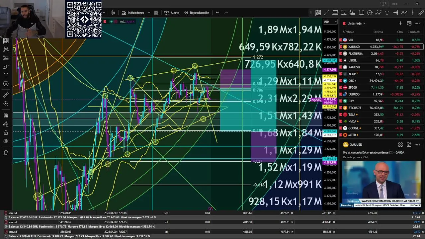The height and width of the screenshot is (239, 425).
Task: Click the red 4.879,508 price label on scale
Action: point(329,70)
